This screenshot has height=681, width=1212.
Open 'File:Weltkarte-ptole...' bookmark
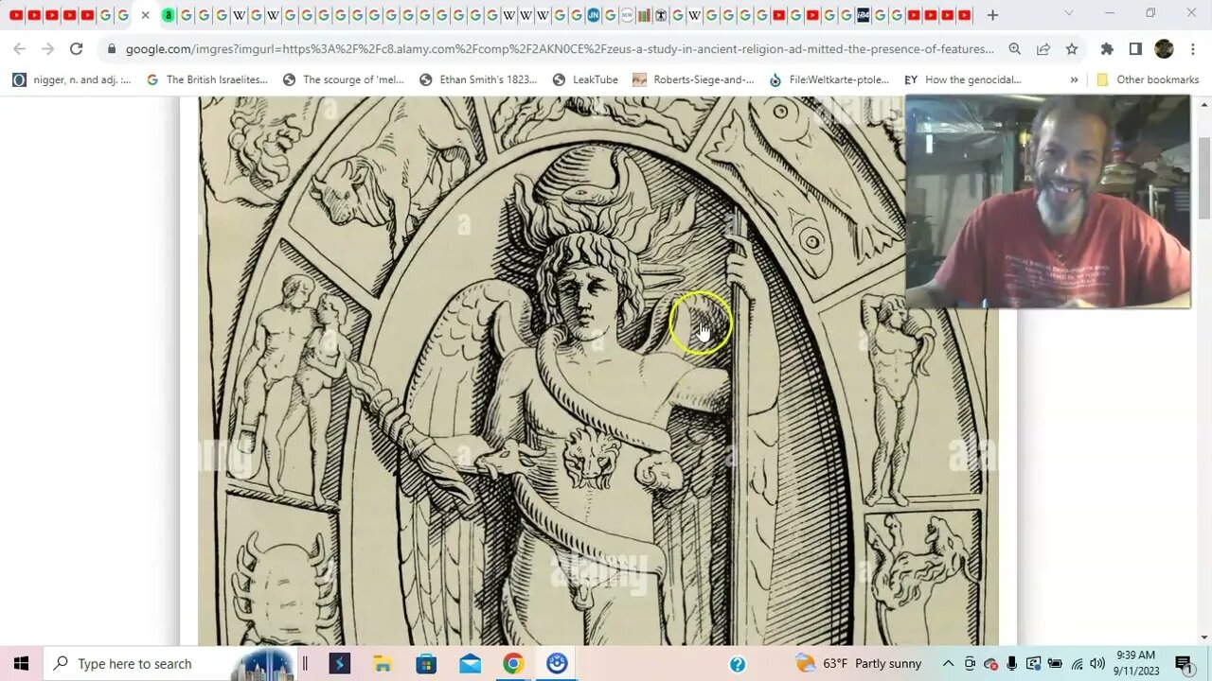[829, 79]
